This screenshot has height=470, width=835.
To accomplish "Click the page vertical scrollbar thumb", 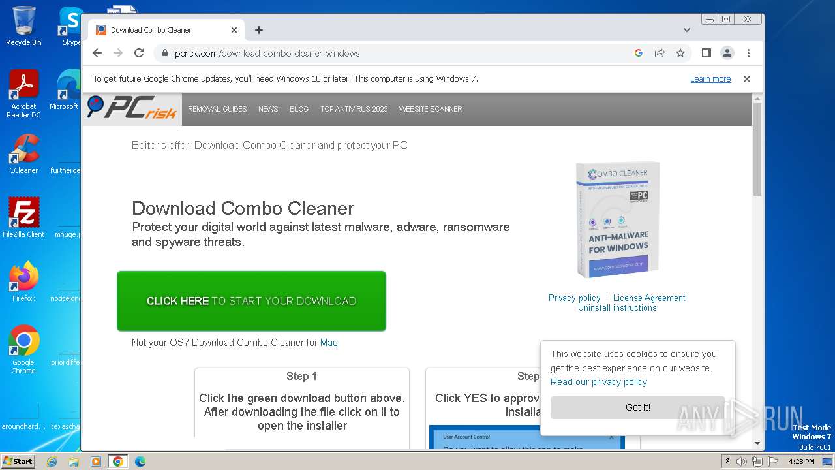I will pos(757,149).
